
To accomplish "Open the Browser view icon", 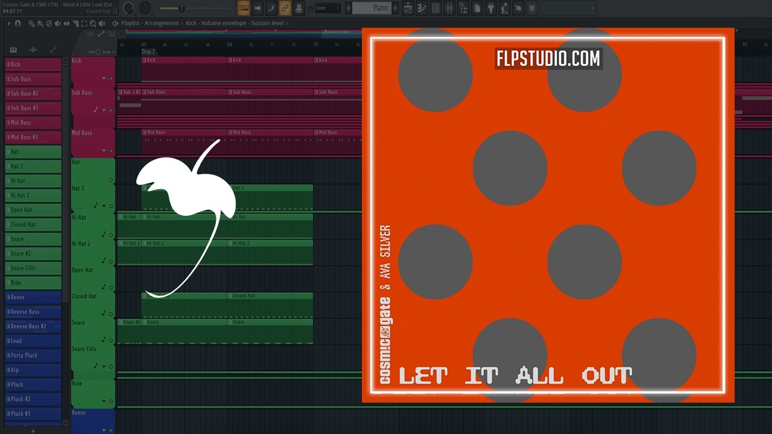I will point(463,8).
